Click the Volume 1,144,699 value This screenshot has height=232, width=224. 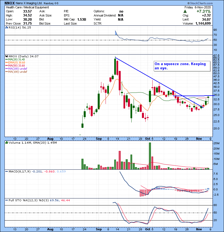click(x=203, y=23)
